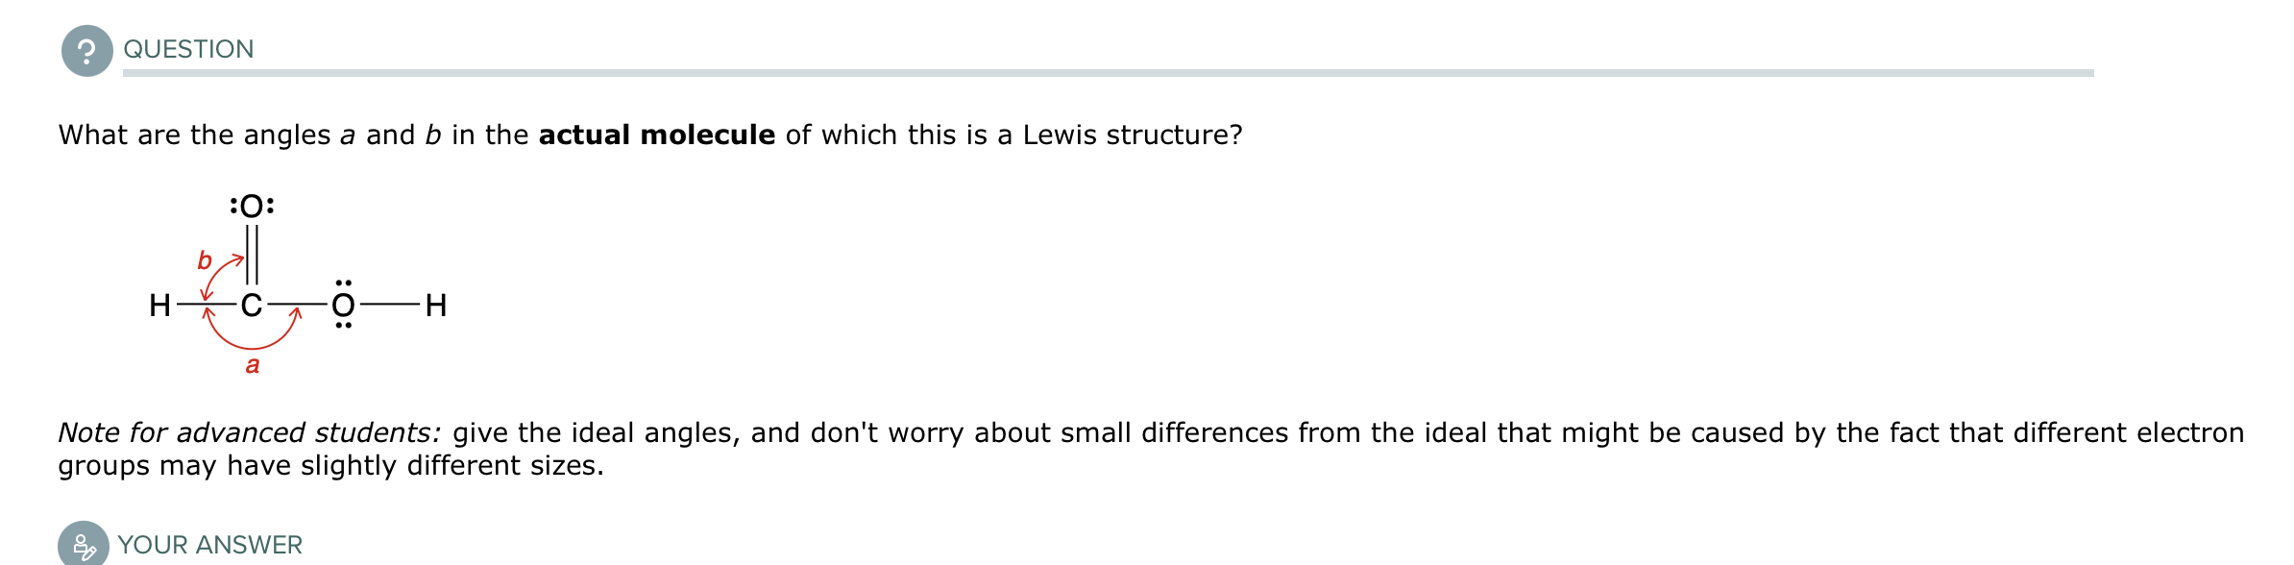The image size is (2294, 565).
Task: Click the bond between oxygen and right hydrogen
Action: pos(389,306)
